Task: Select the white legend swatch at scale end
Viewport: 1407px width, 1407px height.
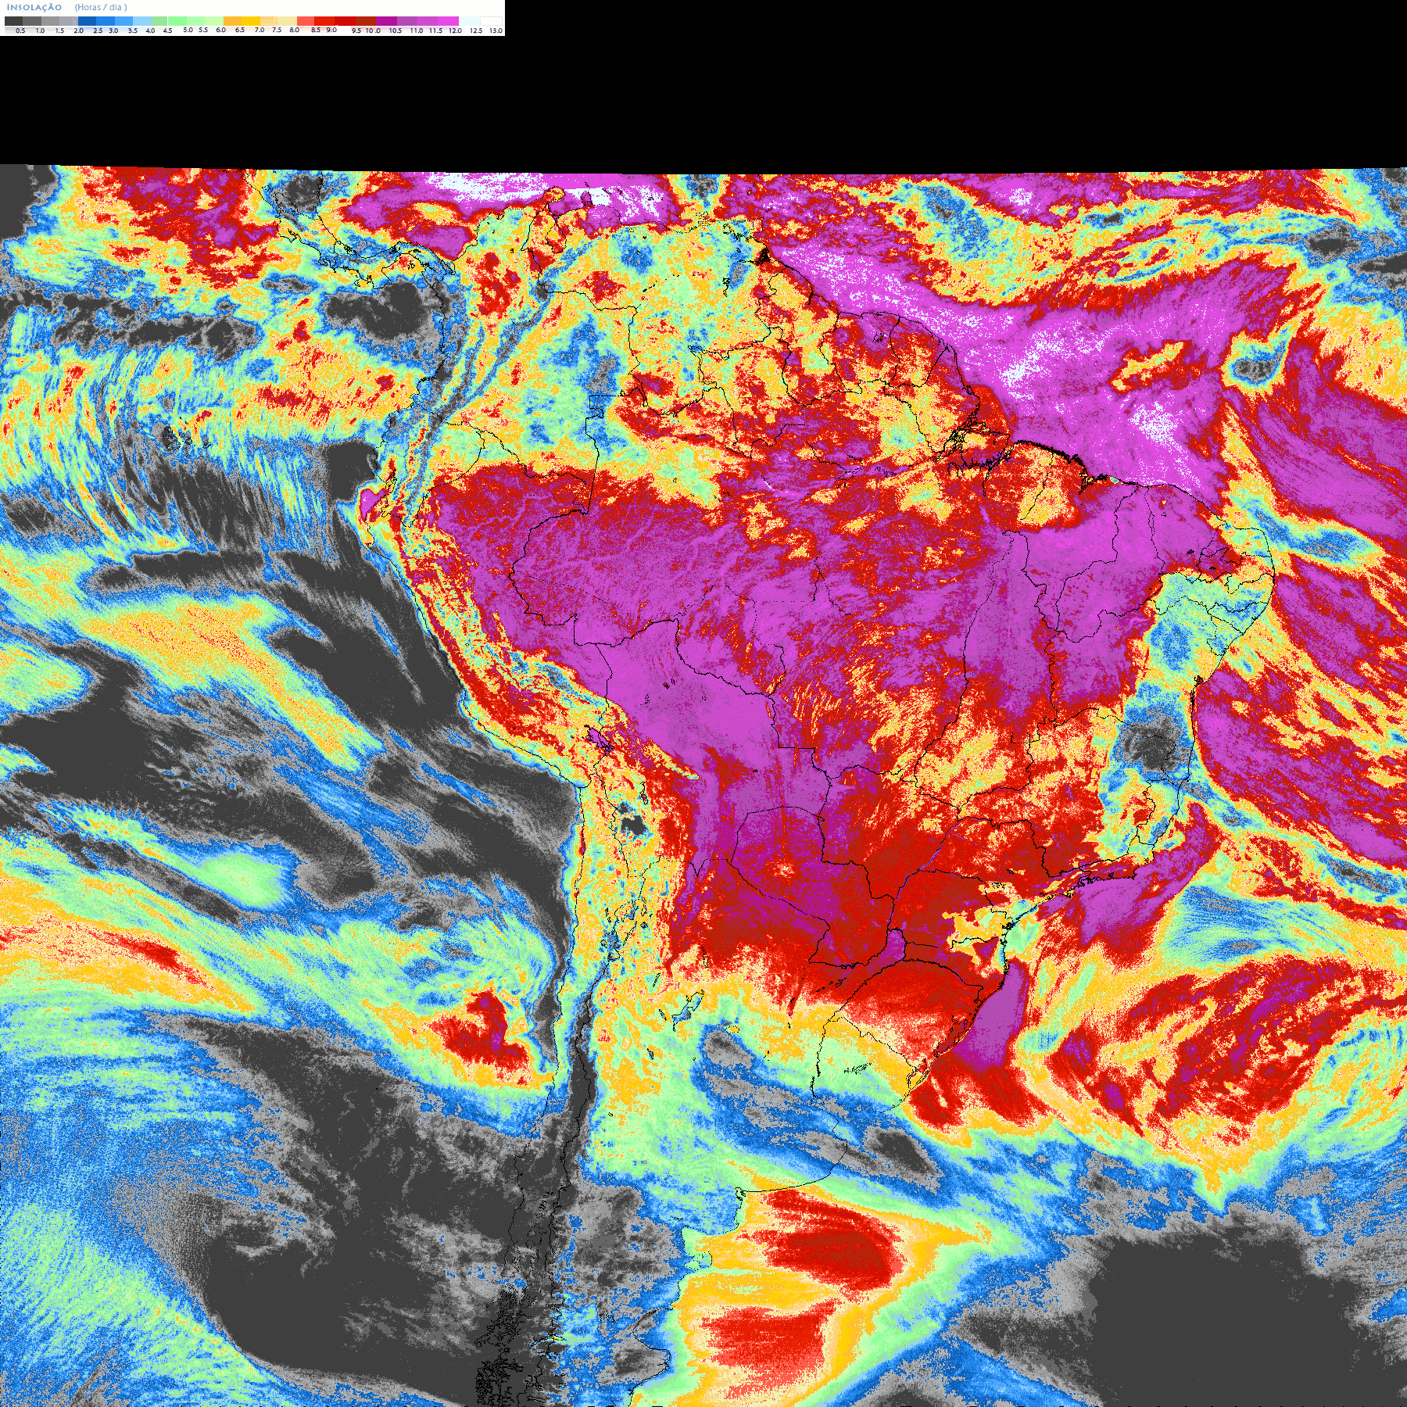Action: click(x=491, y=21)
